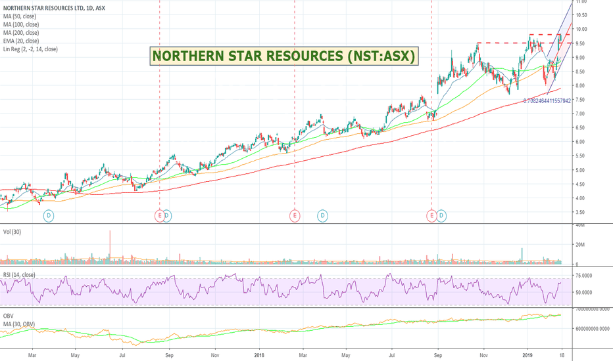The height and width of the screenshot is (361, 613).
Task: Select the 'MA (200, close)' indicator legend
Action: (x=21, y=32)
